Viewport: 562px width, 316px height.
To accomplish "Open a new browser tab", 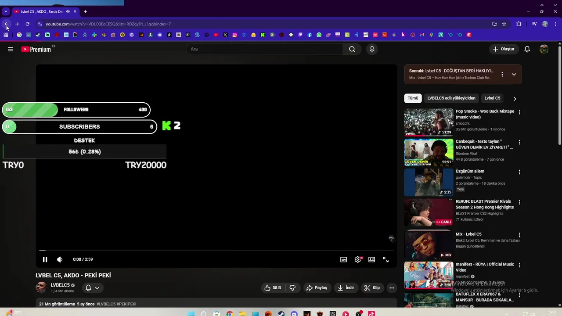I will click(x=85, y=11).
